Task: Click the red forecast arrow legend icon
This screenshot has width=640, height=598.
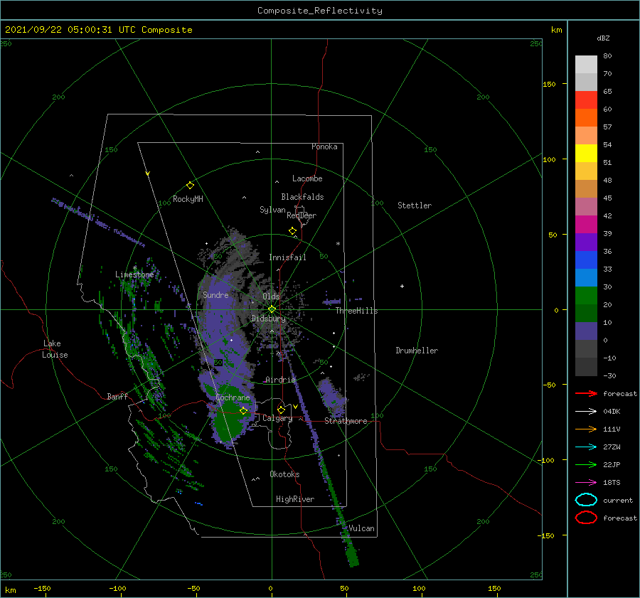Action: pos(586,393)
